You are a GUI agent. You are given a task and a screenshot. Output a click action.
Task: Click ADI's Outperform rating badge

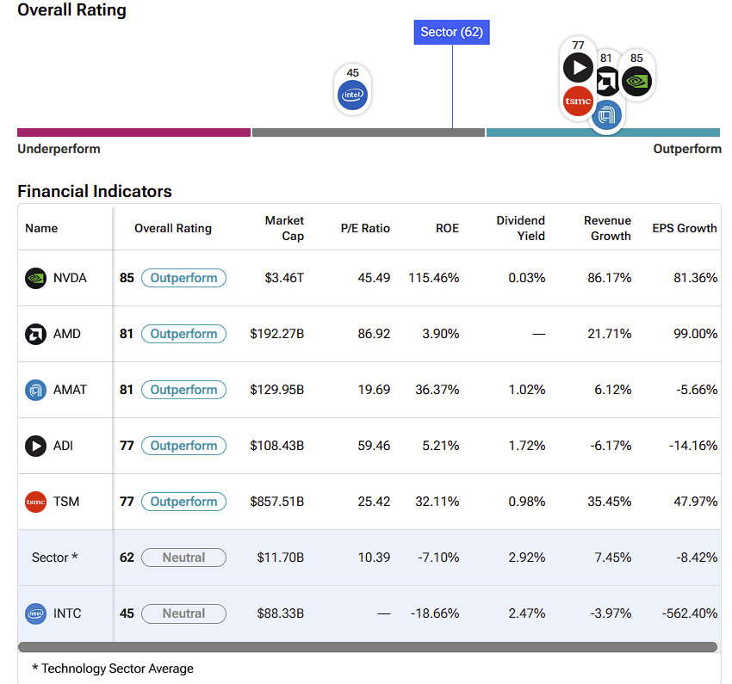click(x=184, y=446)
